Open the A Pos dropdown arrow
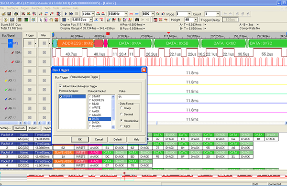 pos(144,24)
